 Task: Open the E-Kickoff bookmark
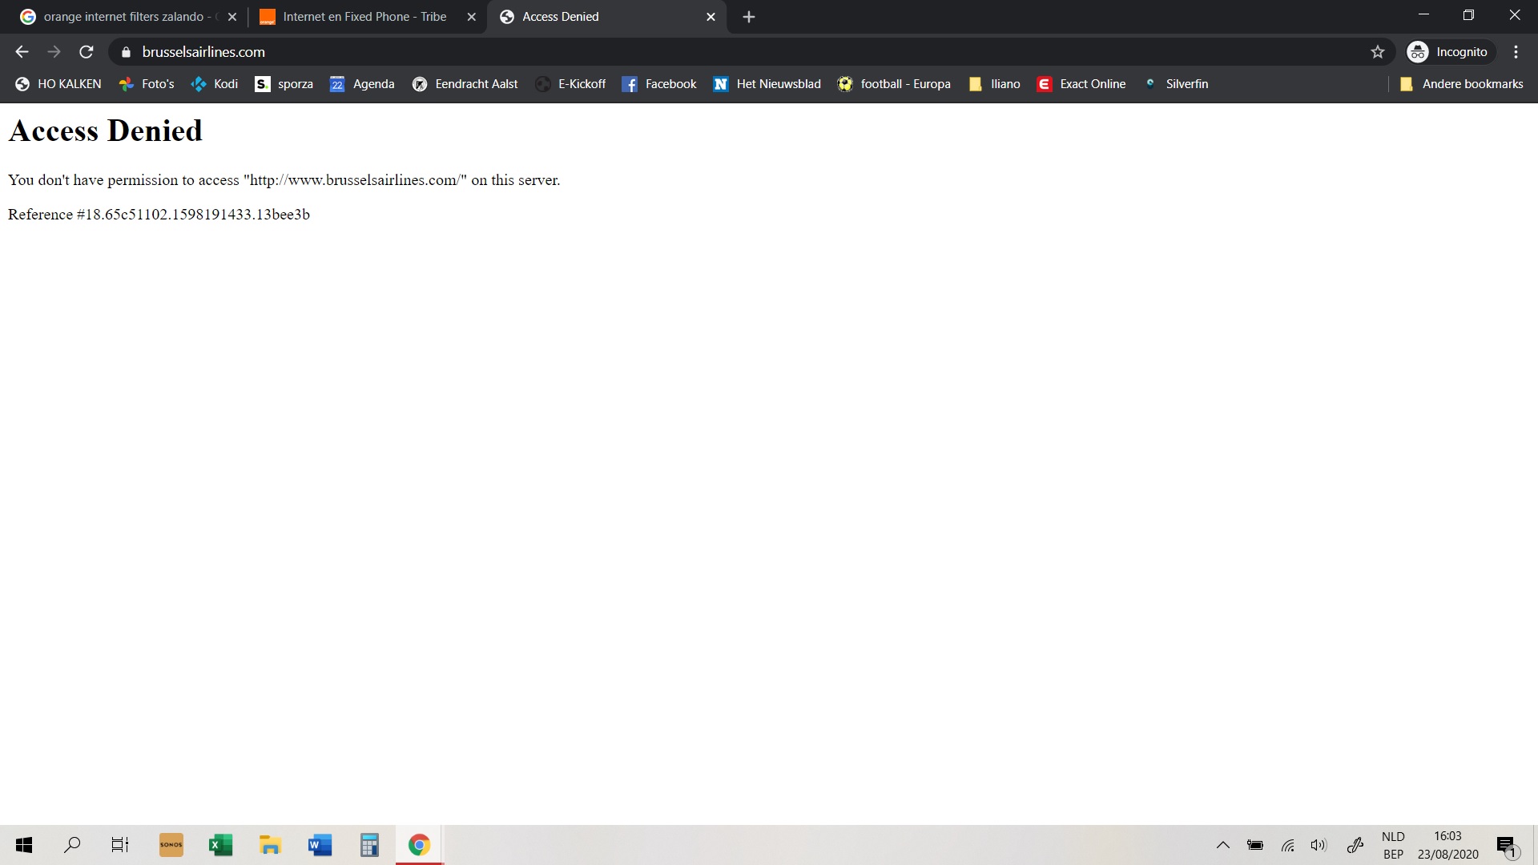(570, 84)
